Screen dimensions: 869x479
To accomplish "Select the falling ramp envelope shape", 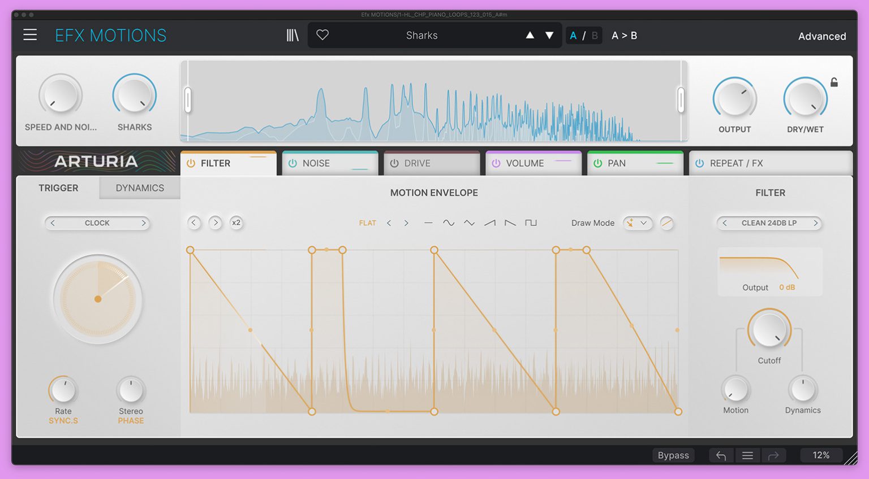I will tap(510, 223).
